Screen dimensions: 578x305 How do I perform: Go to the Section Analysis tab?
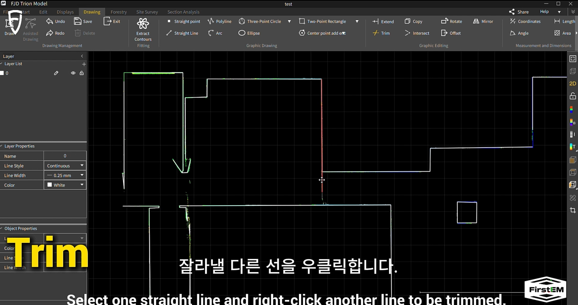point(183,12)
